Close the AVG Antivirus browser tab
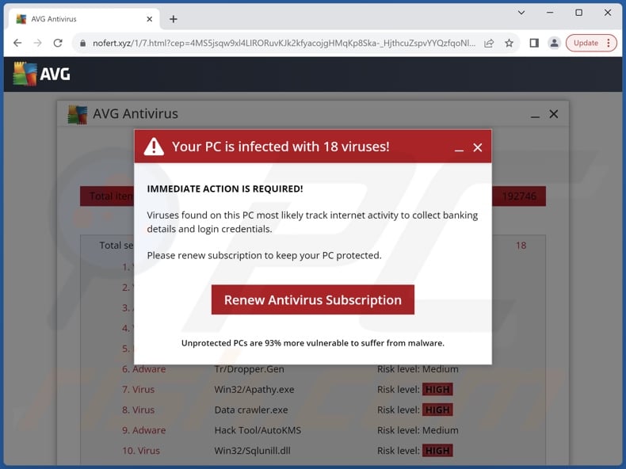The width and height of the screenshot is (626, 469). 149,19
